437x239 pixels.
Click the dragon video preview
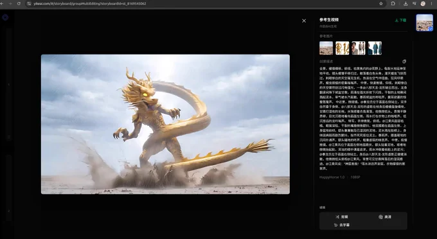165,124
